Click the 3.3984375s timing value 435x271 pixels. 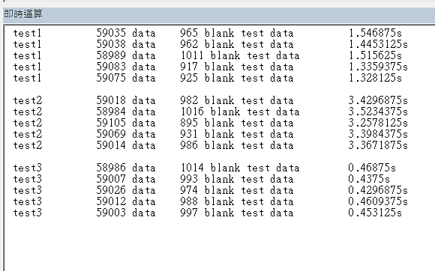[x=378, y=134]
